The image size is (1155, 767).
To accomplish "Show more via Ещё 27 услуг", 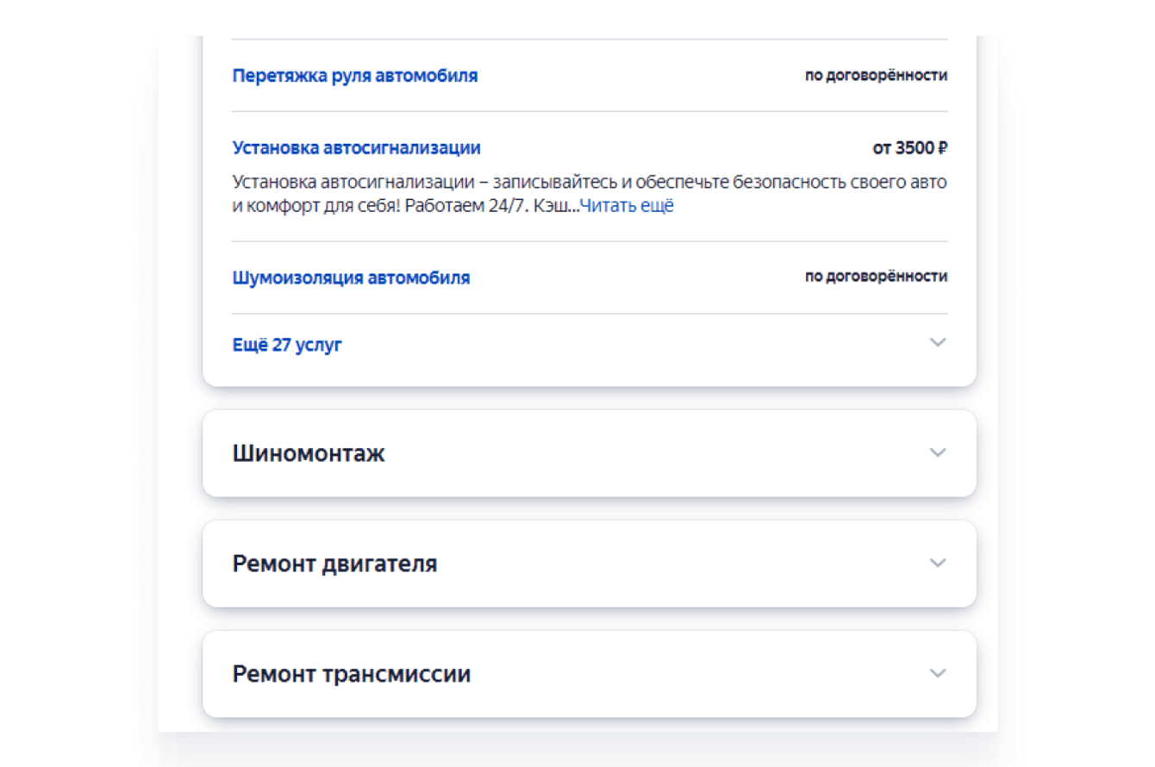I will point(287,346).
